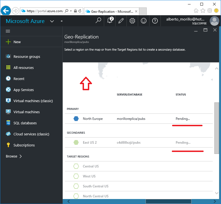The width and height of the screenshot is (221, 204).
Task: Open a new blank browser tab
Action: (143, 11)
